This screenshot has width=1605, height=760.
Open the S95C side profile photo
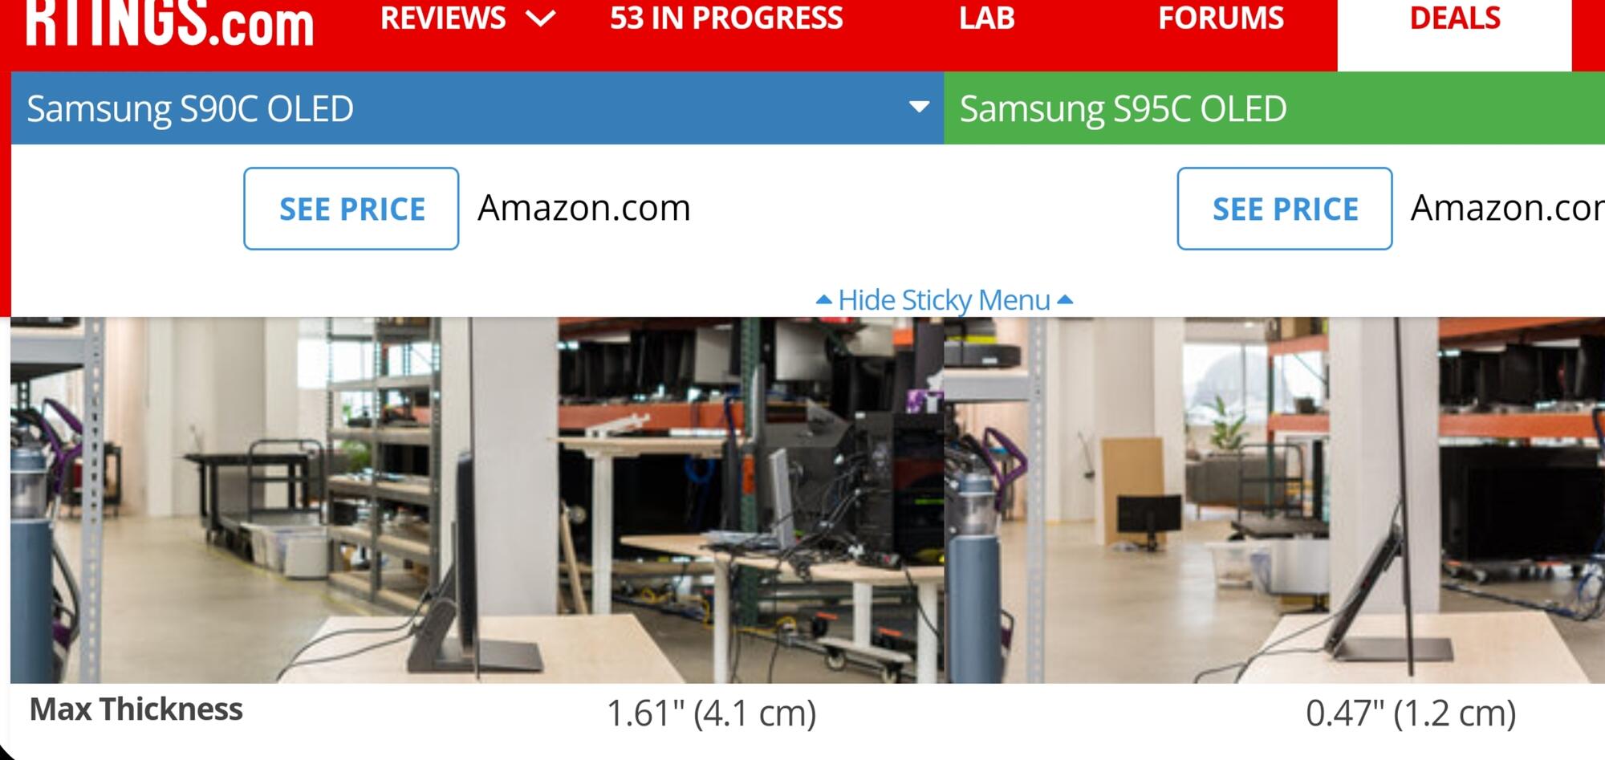(x=1274, y=500)
